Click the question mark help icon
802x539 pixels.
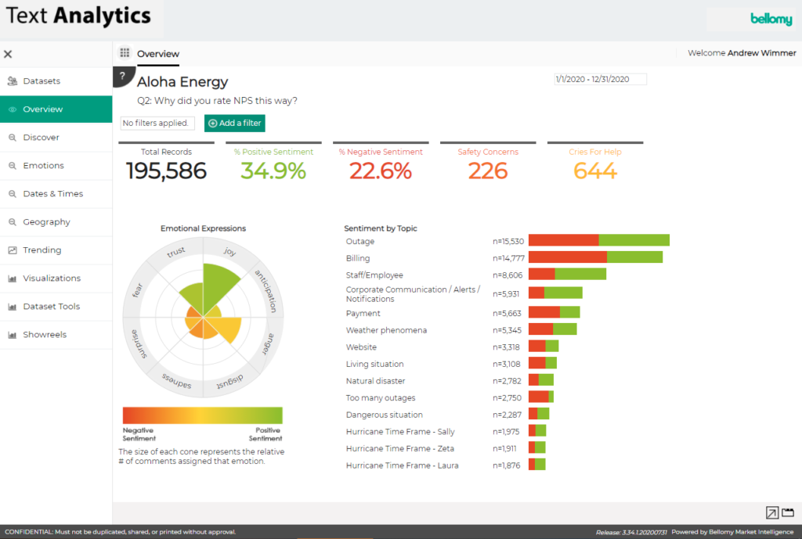click(122, 76)
